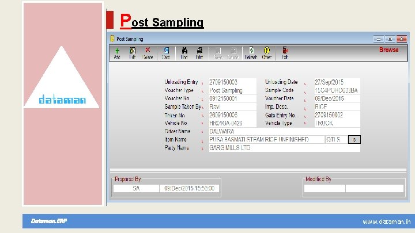
Task: Maximize the Post Sampling window
Action: pos(390,39)
